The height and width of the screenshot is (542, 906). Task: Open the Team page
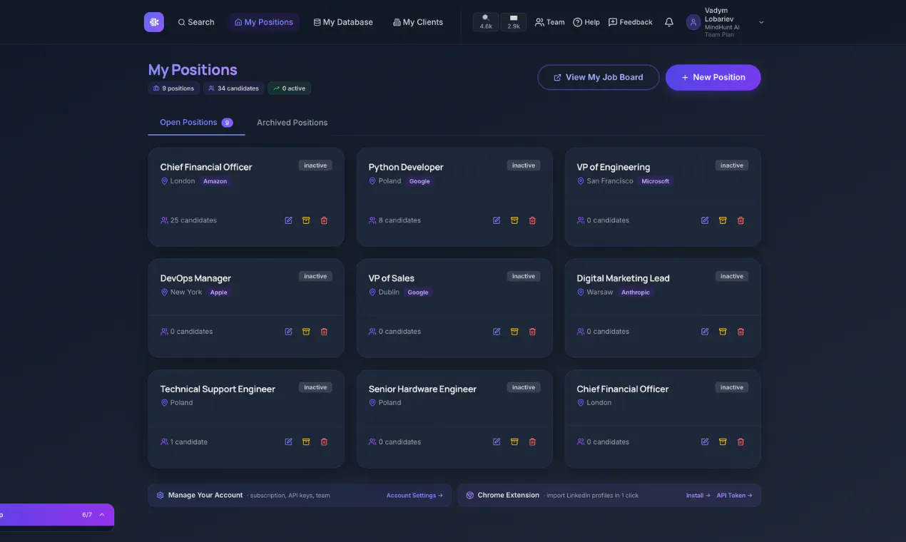tap(550, 22)
